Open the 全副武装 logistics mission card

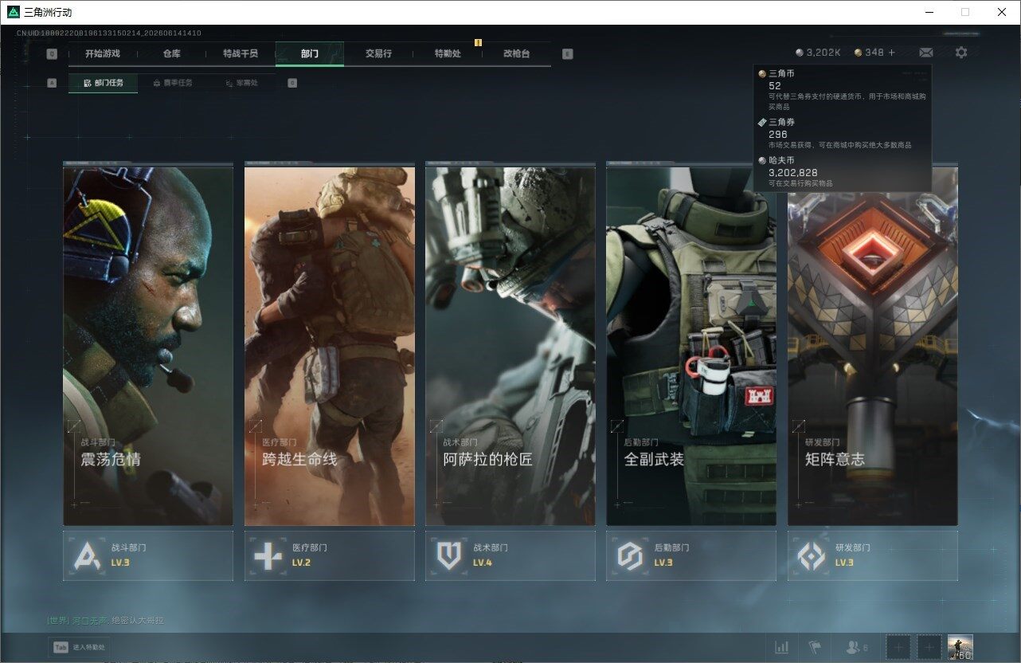pyautogui.click(x=691, y=345)
